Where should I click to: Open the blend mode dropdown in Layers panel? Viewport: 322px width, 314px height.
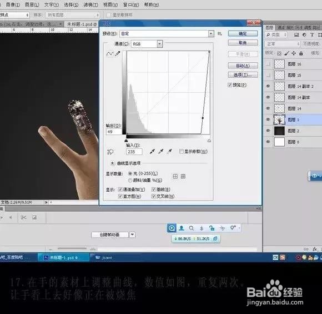pyautogui.click(x=283, y=44)
